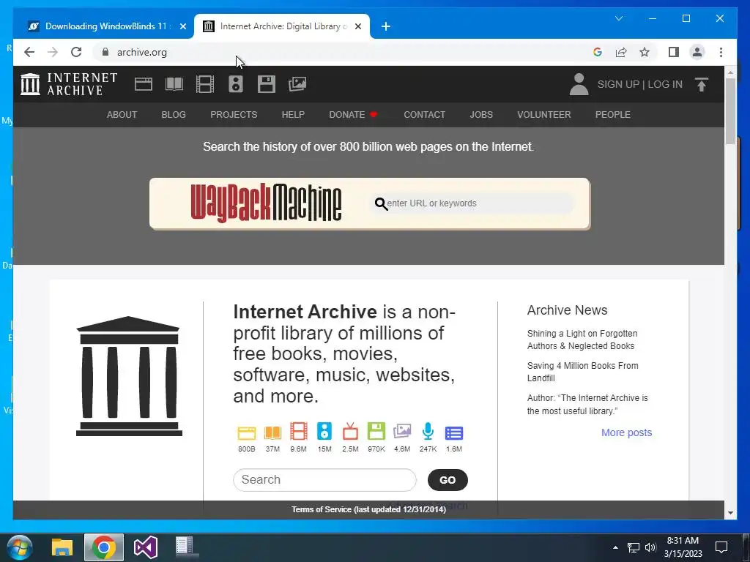Click the Terms of Service footer text
Image resolution: width=750 pixels, height=562 pixels.
click(x=369, y=509)
